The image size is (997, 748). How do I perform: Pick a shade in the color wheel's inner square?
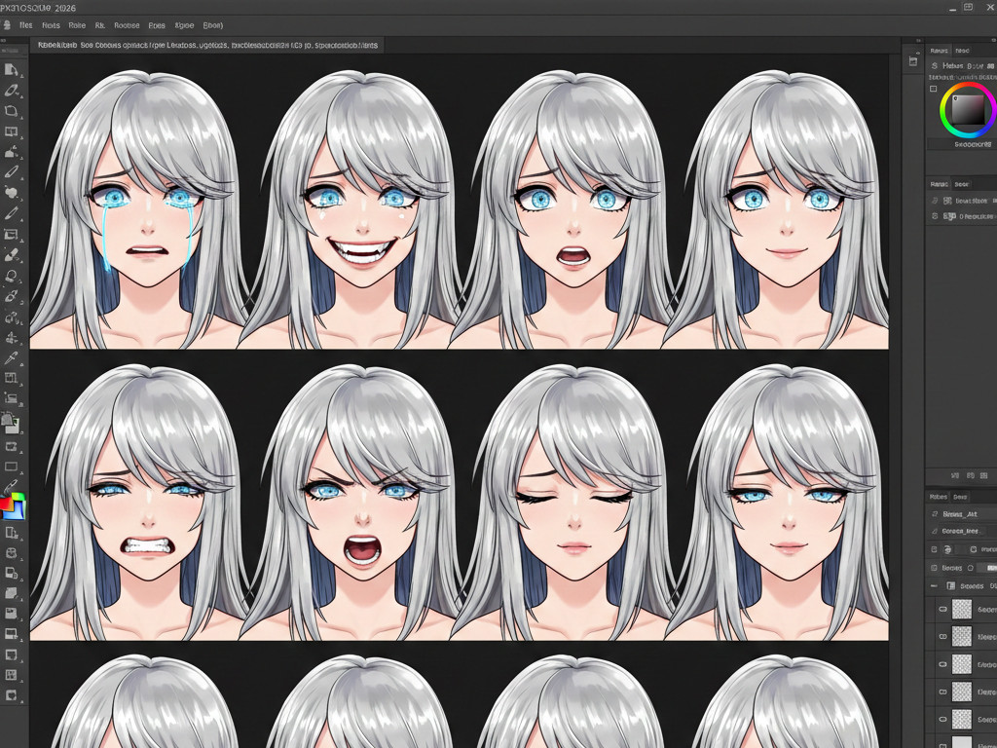point(968,109)
